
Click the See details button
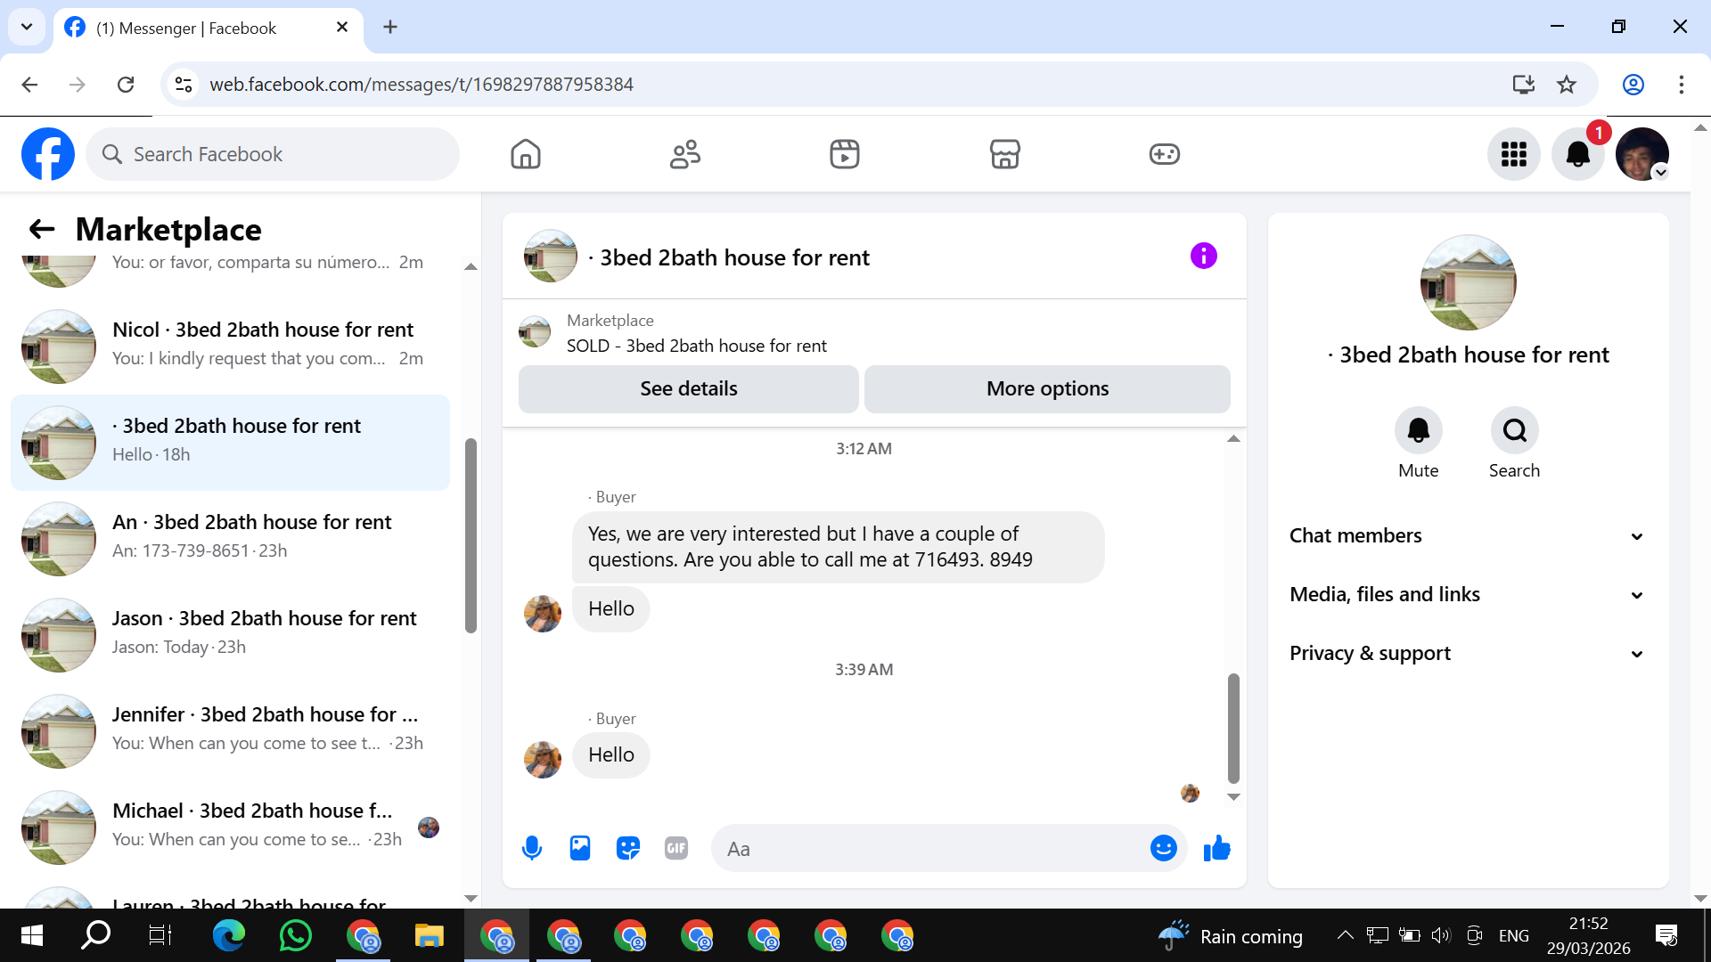click(x=688, y=389)
